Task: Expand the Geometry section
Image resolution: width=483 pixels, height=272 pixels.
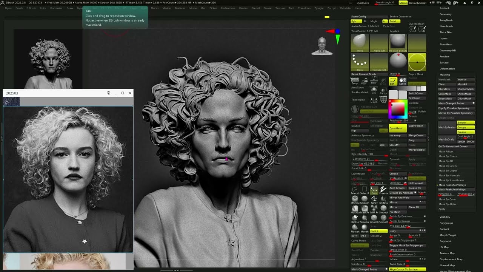Action: pyautogui.click(x=445, y=14)
